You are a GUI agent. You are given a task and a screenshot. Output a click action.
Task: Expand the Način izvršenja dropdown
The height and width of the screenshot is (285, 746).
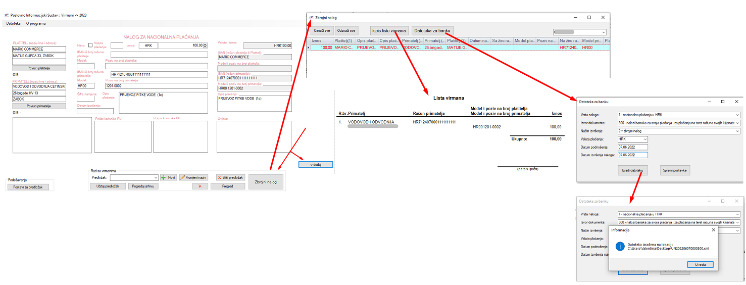coord(737,131)
